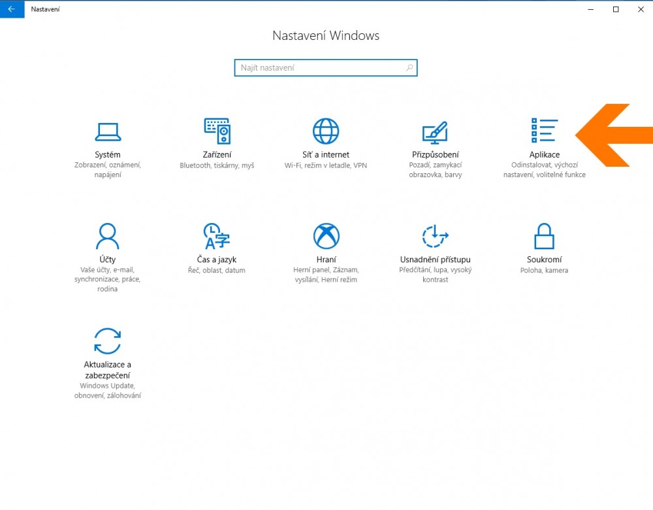The image size is (653, 510).
Task: Open the Aplikace list icon
Action: coord(544,131)
